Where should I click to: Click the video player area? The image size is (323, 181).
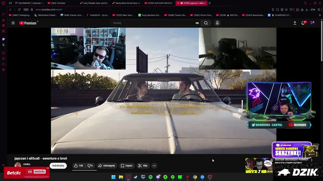(x=164, y=91)
